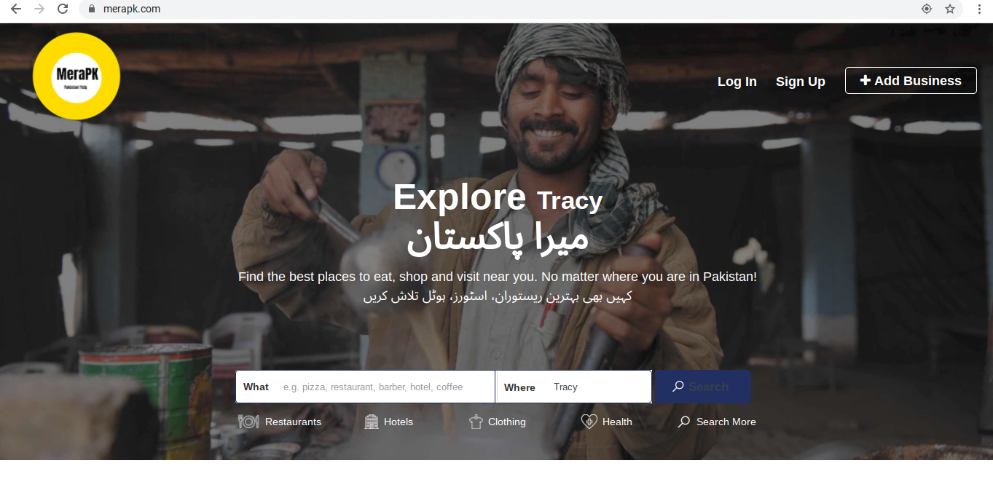
Task: Select the Hotels building icon
Action: pos(372,422)
